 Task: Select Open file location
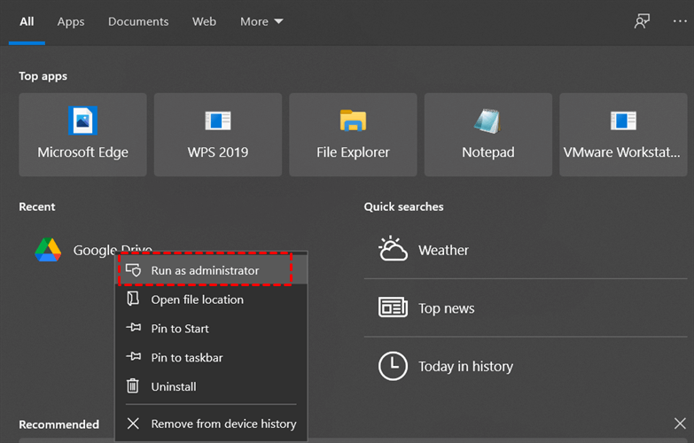(x=197, y=299)
